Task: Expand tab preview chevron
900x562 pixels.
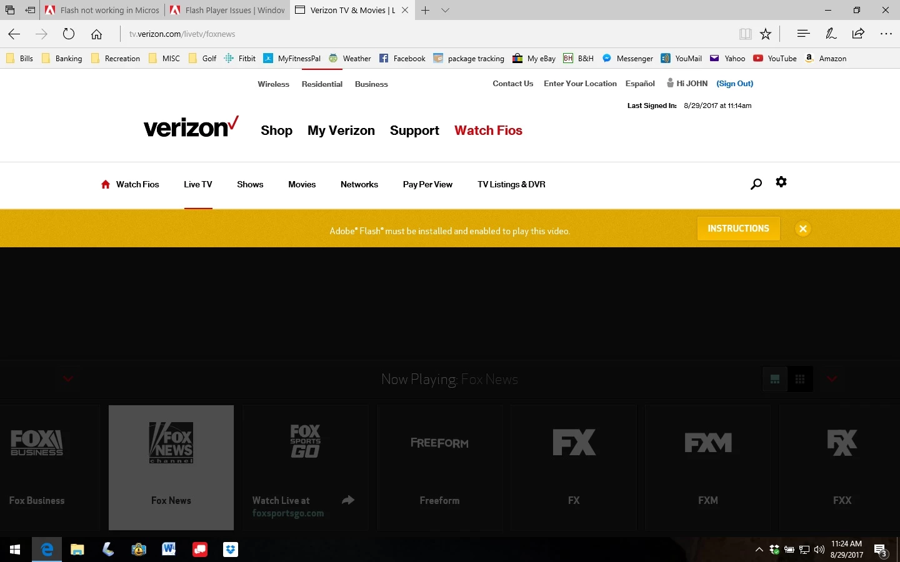Action: pos(445,10)
